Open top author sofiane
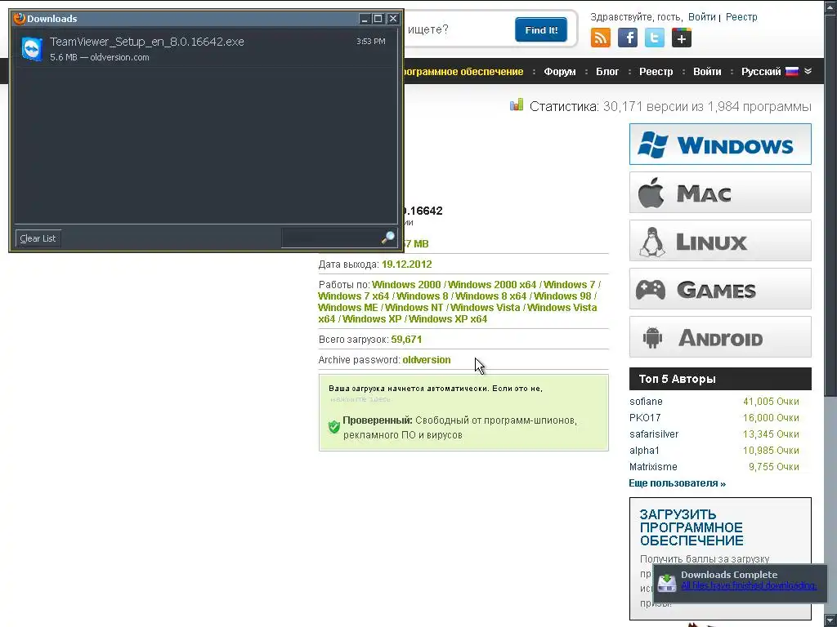This screenshot has width=837, height=627. 646,402
